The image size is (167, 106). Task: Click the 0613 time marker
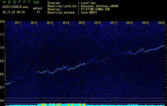click(x=50, y=23)
